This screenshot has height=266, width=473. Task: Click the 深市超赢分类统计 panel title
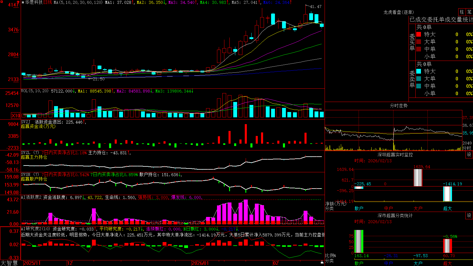pos(395,215)
